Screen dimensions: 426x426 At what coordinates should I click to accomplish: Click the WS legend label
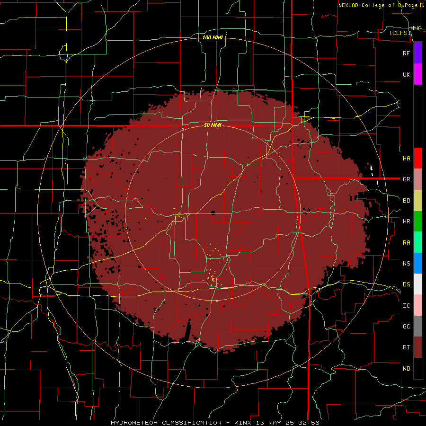pyautogui.click(x=406, y=263)
